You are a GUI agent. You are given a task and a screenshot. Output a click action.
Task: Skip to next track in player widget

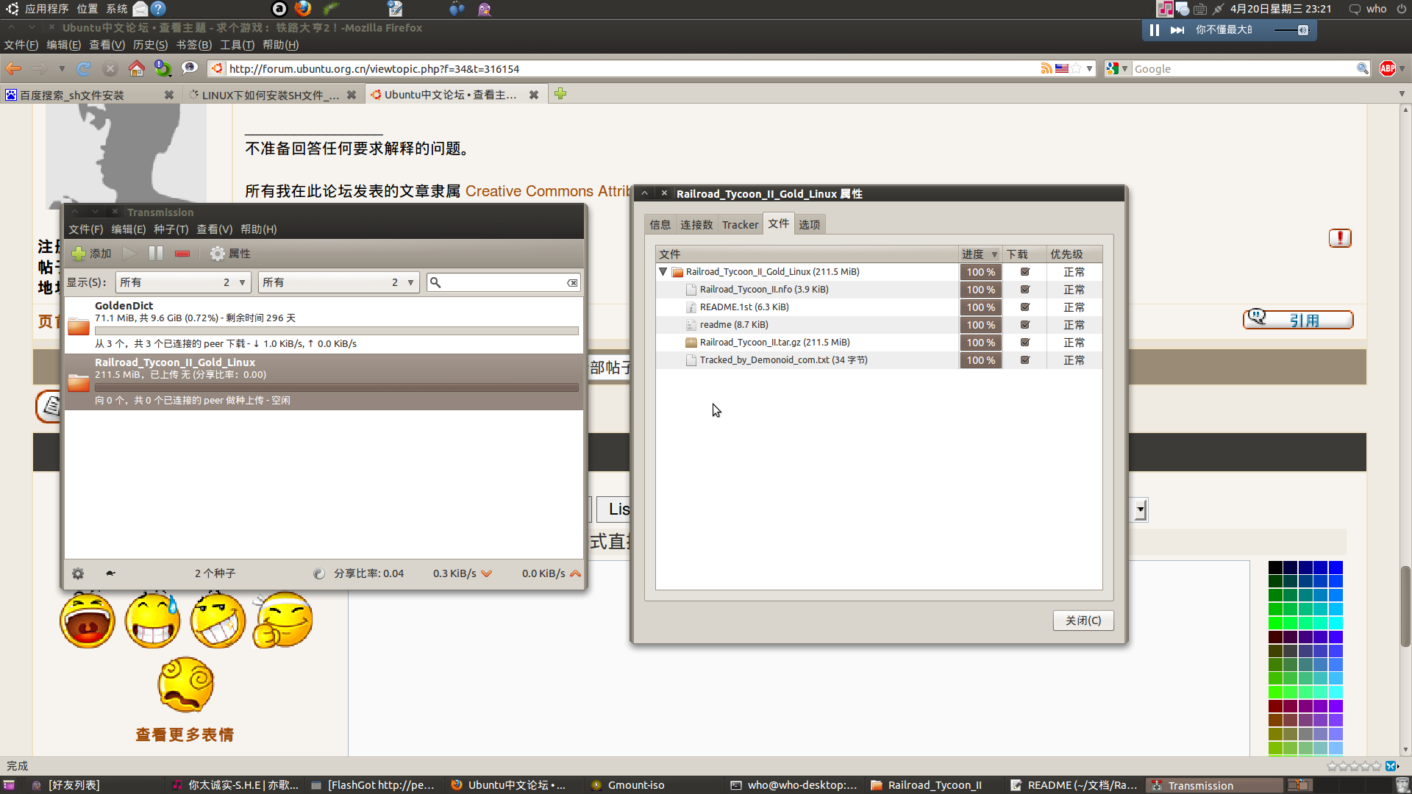pyautogui.click(x=1177, y=30)
